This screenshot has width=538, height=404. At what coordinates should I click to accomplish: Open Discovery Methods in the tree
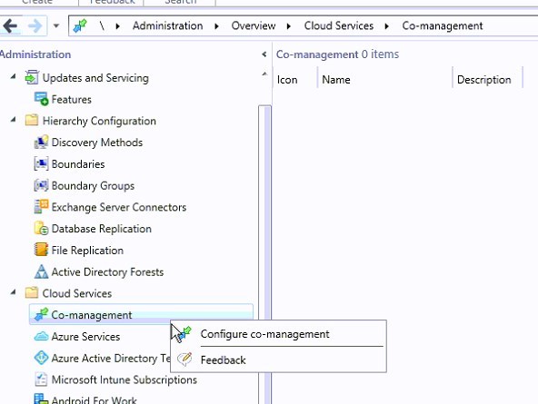tap(97, 143)
